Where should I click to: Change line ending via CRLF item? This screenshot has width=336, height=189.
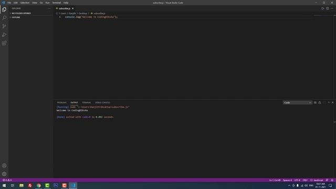pyautogui.click(x=305, y=180)
